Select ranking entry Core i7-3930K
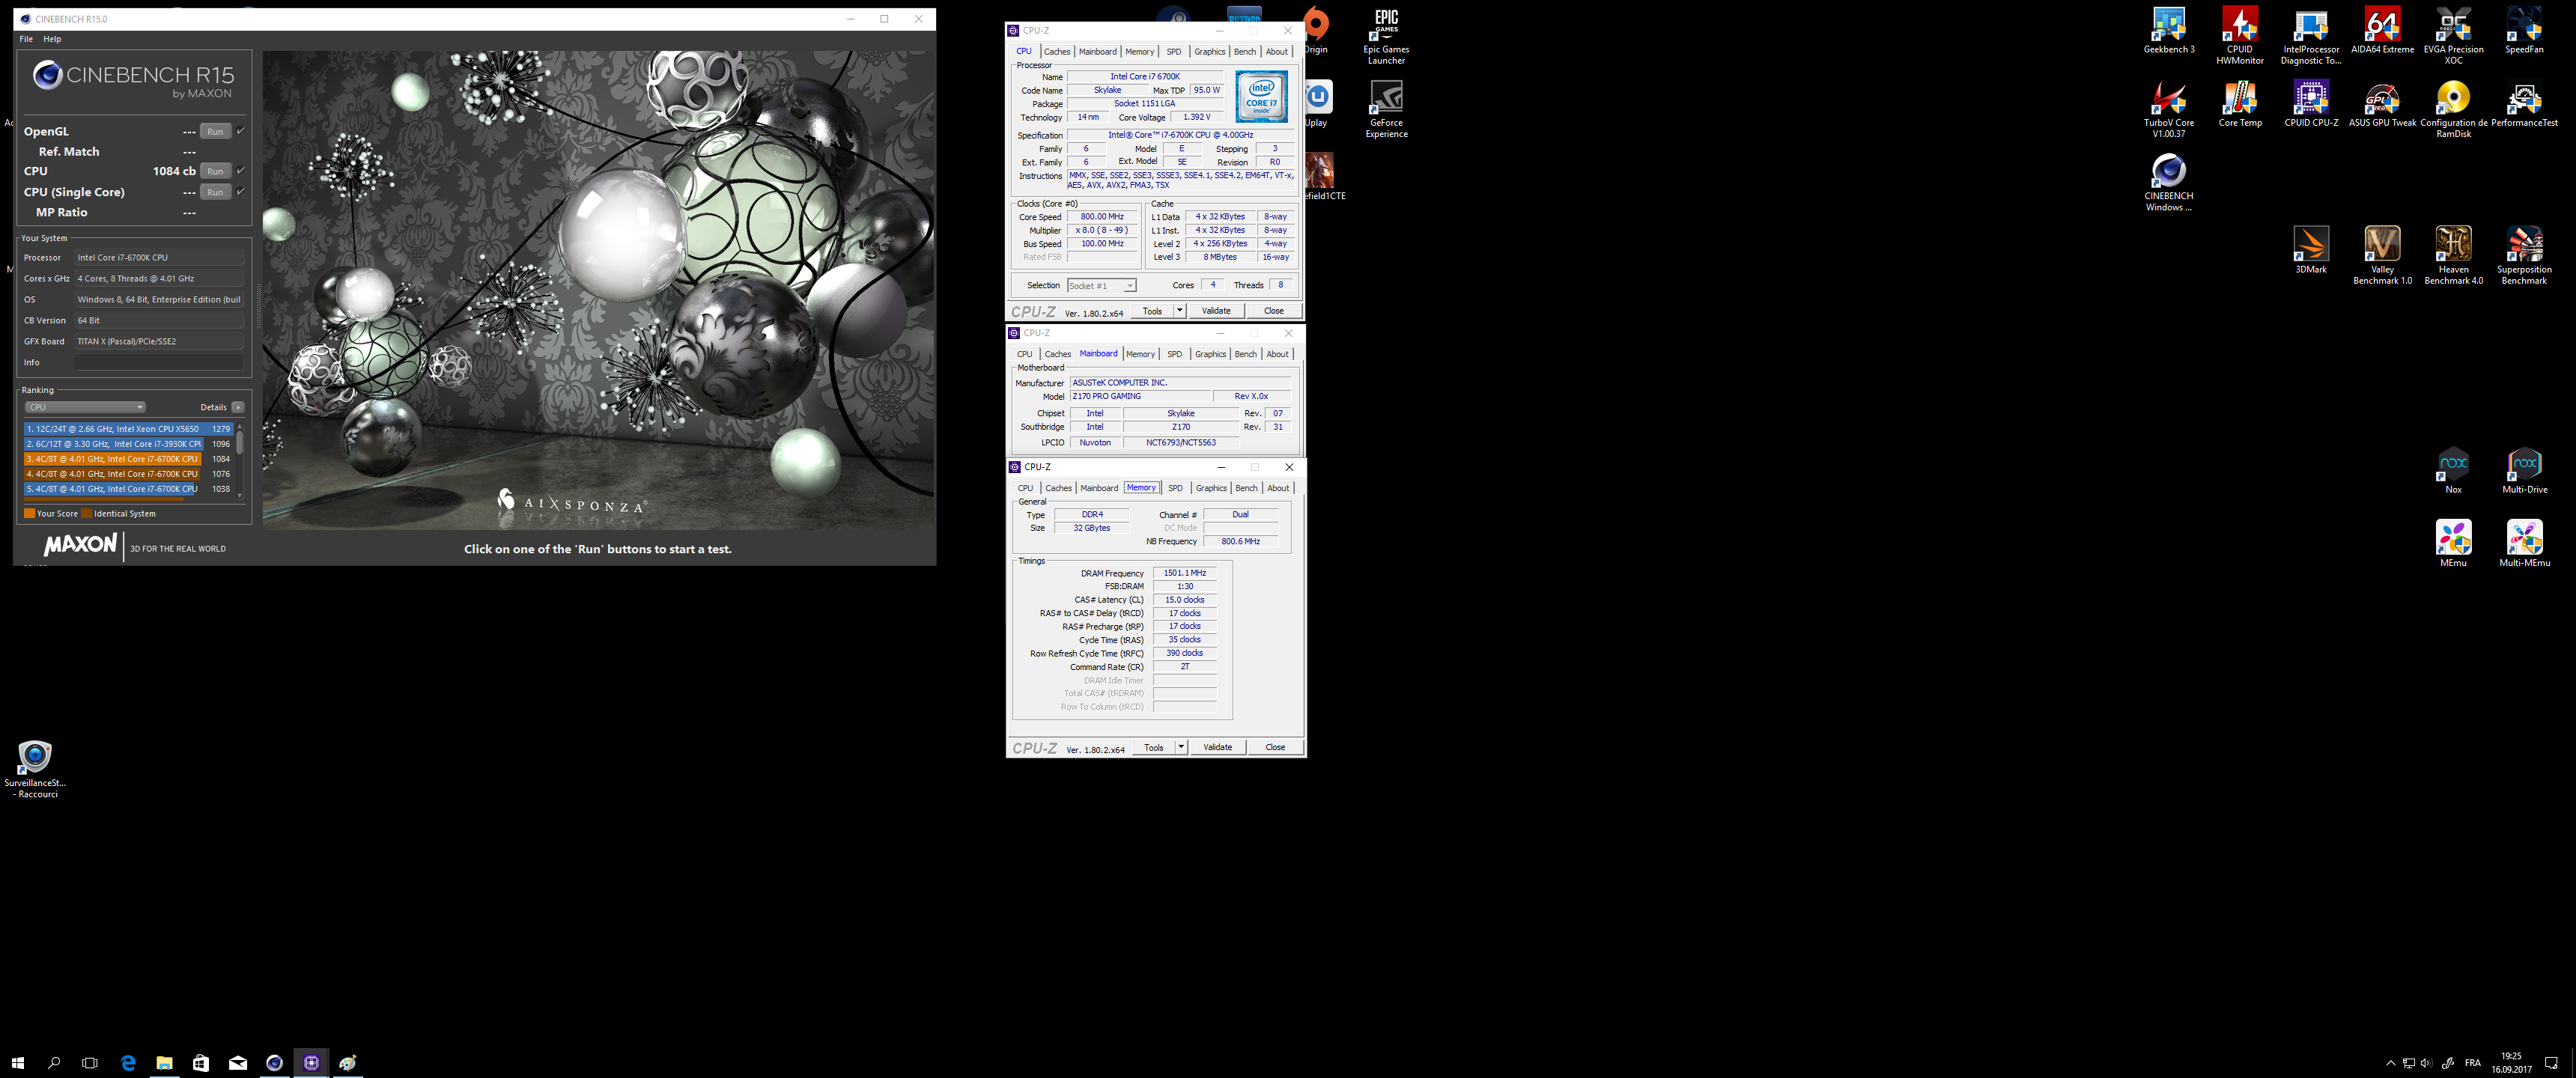This screenshot has width=2576, height=1078. (128, 444)
